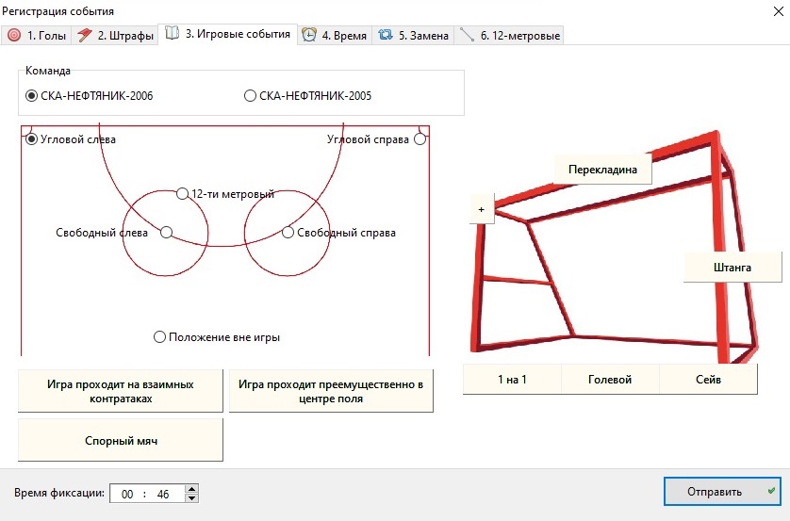Click the Перекладина button on the goal
The height and width of the screenshot is (521, 790).
tap(602, 170)
